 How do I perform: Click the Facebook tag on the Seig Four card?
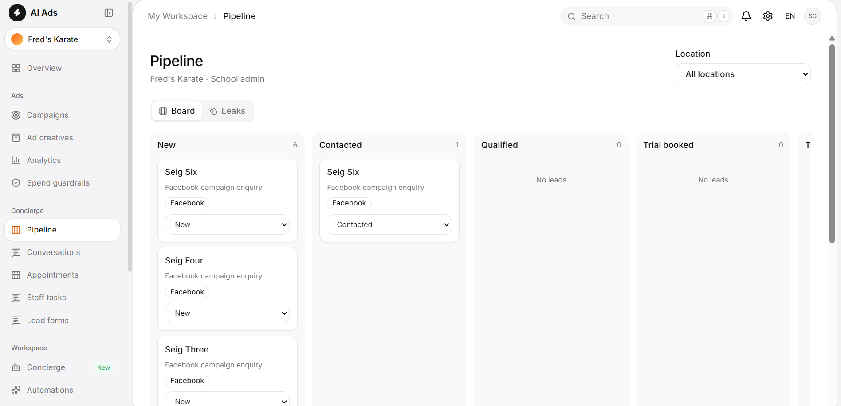(x=187, y=292)
